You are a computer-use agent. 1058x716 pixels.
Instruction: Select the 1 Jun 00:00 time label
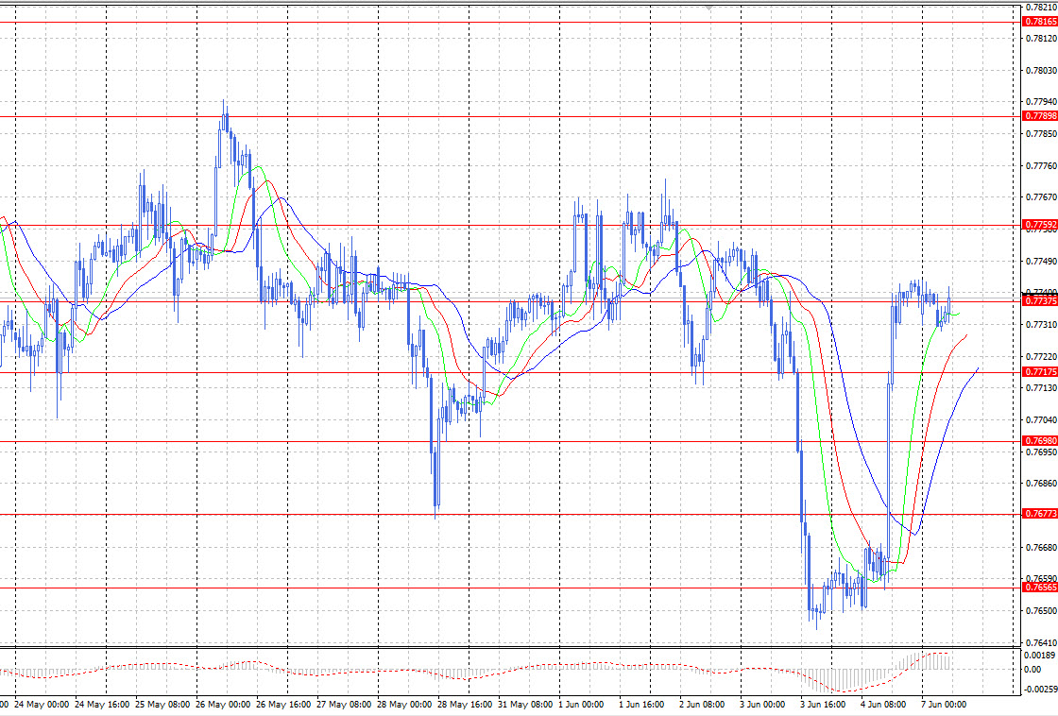click(x=581, y=705)
